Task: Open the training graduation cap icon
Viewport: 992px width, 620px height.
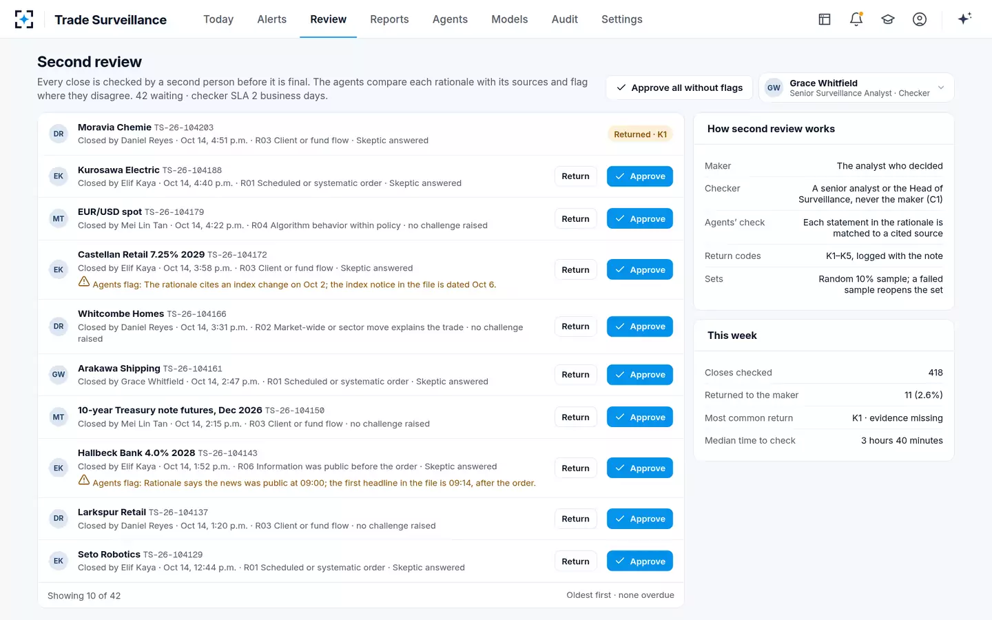Action: (x=888, y=19)
